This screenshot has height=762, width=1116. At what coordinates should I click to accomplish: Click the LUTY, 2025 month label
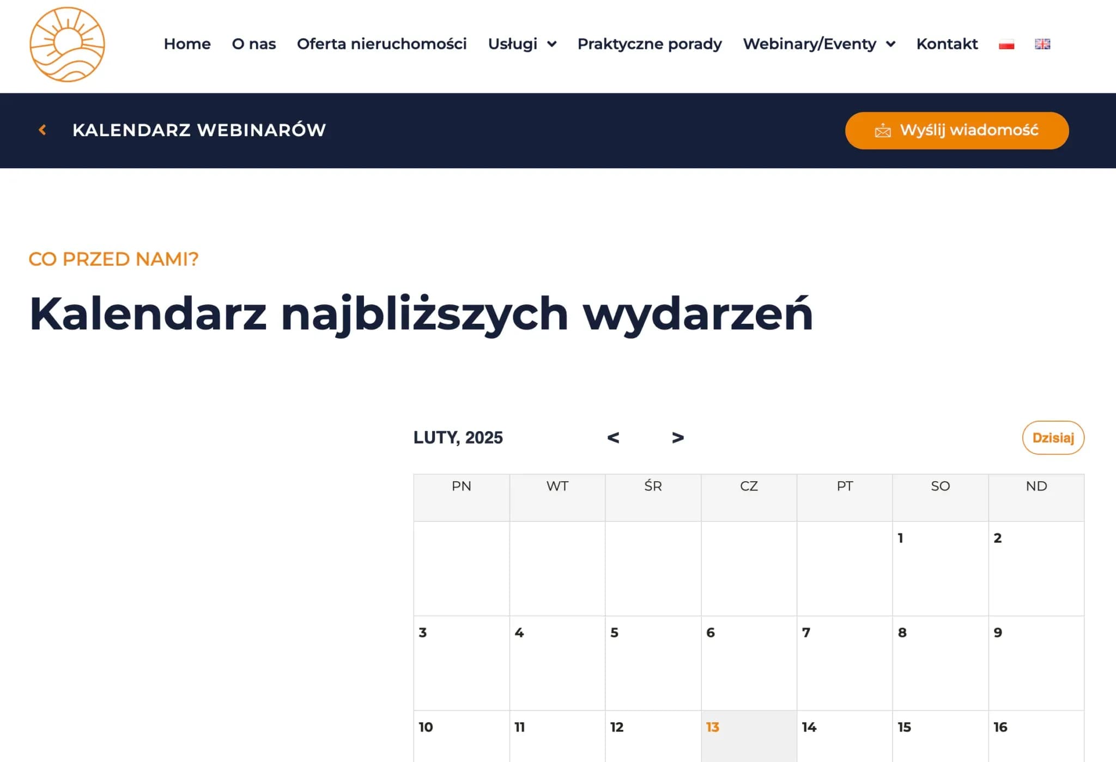[458, 438]
